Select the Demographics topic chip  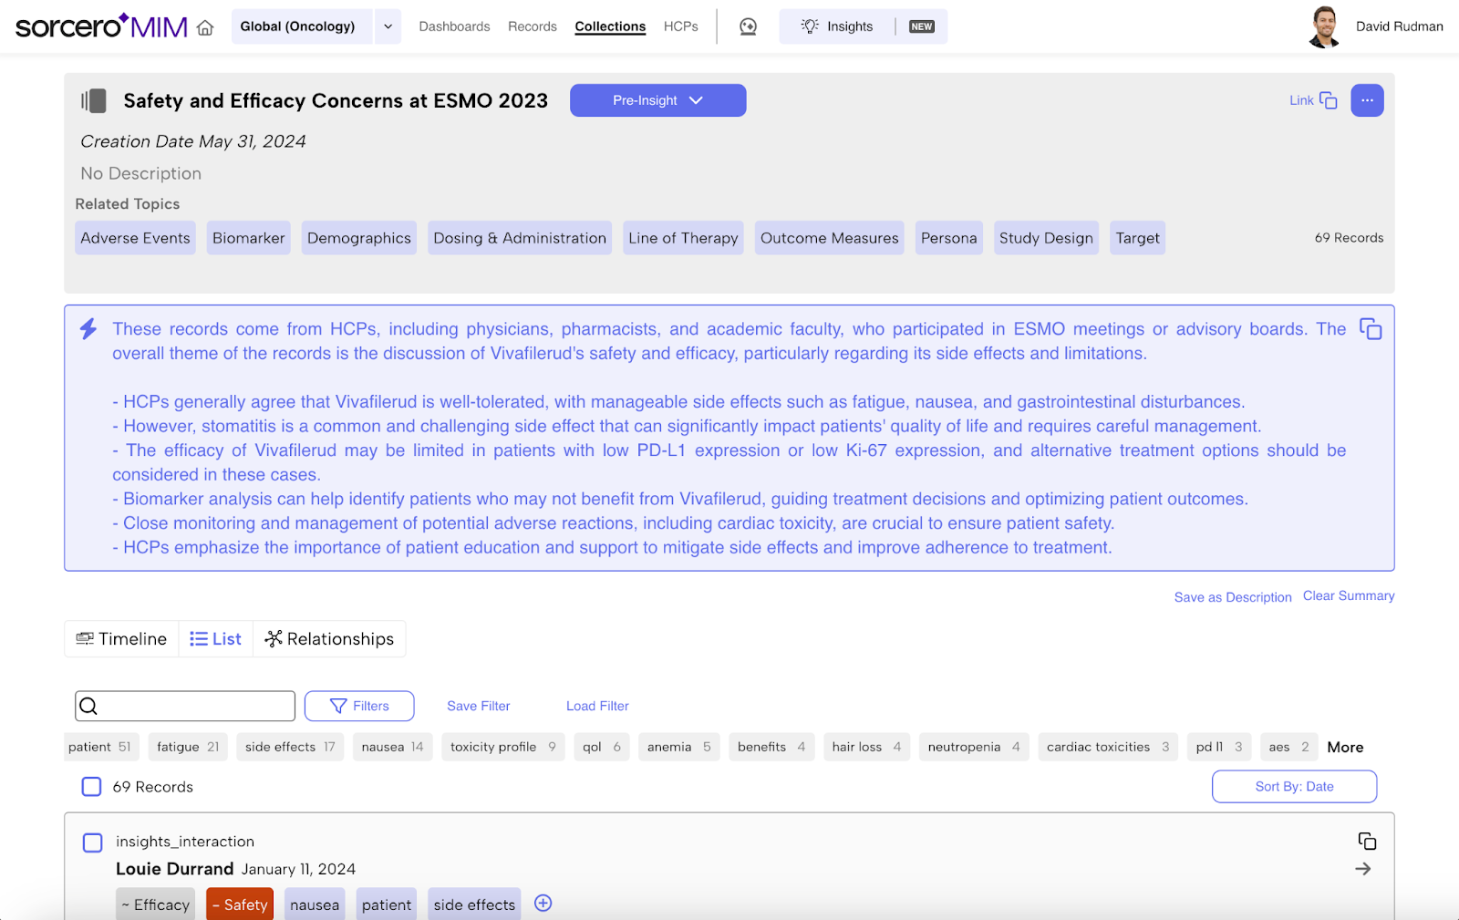click(359, 238)
